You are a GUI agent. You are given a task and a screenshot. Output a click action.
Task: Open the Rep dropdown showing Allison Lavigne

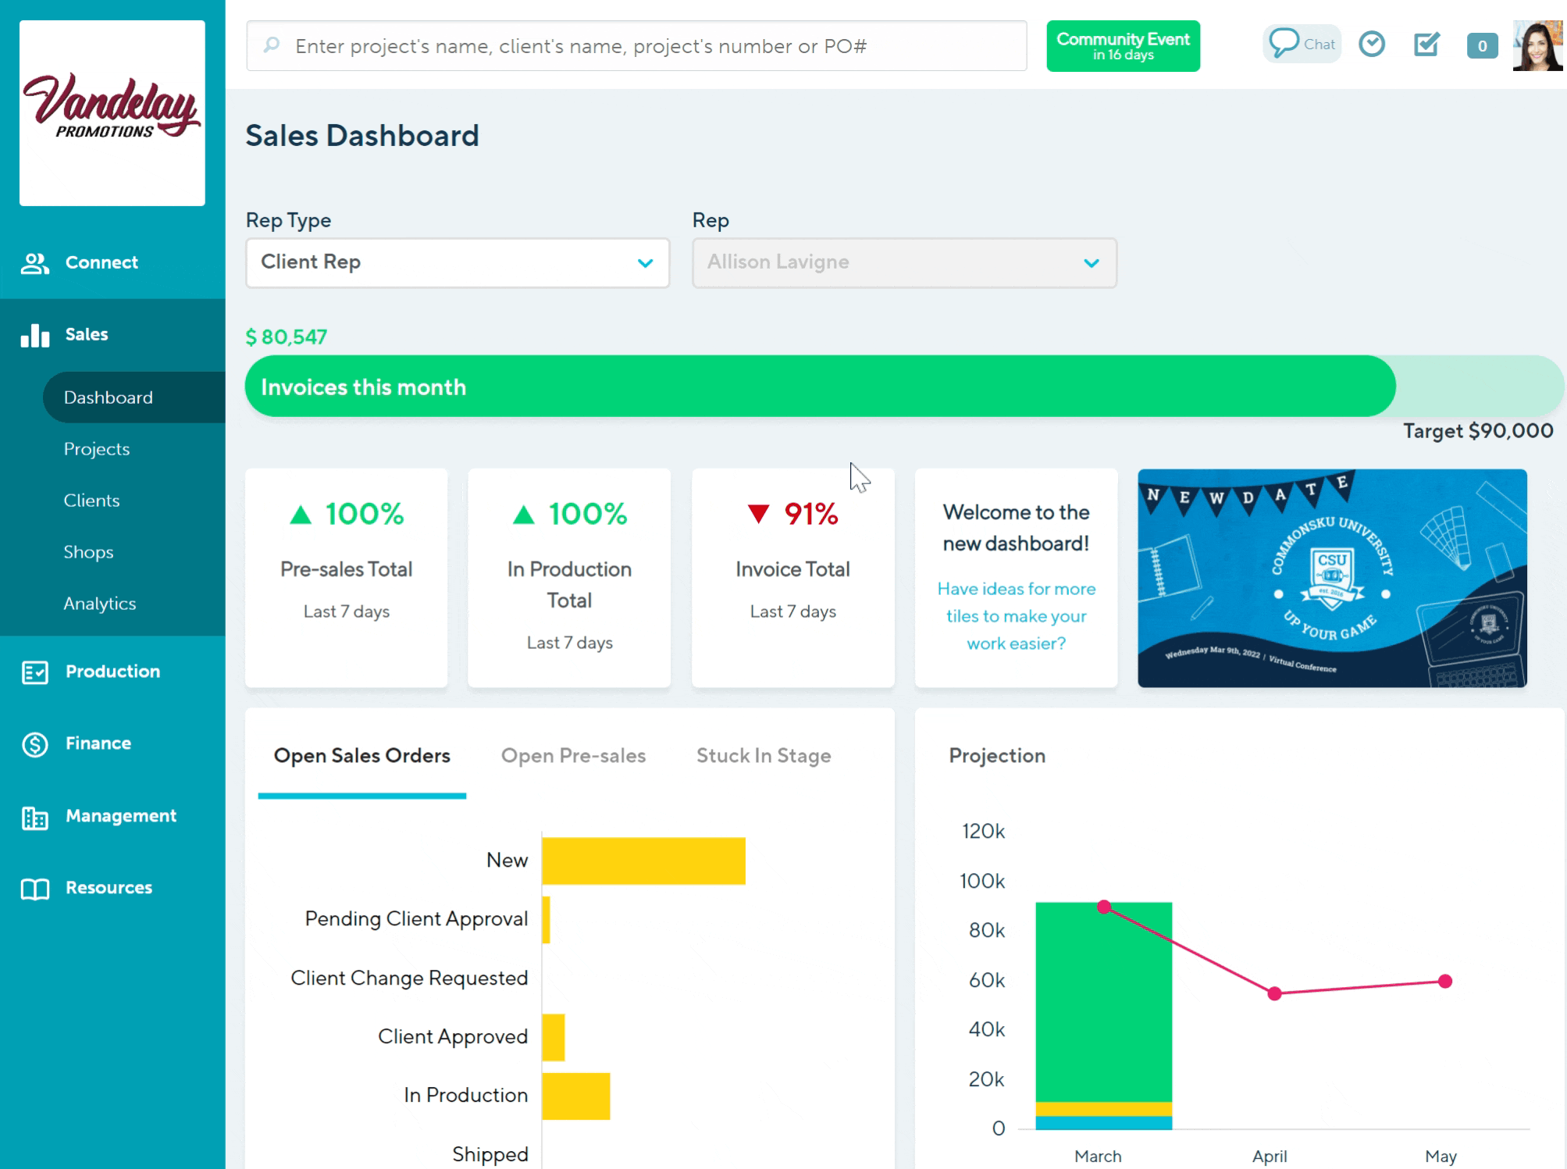tap(904, 263)
